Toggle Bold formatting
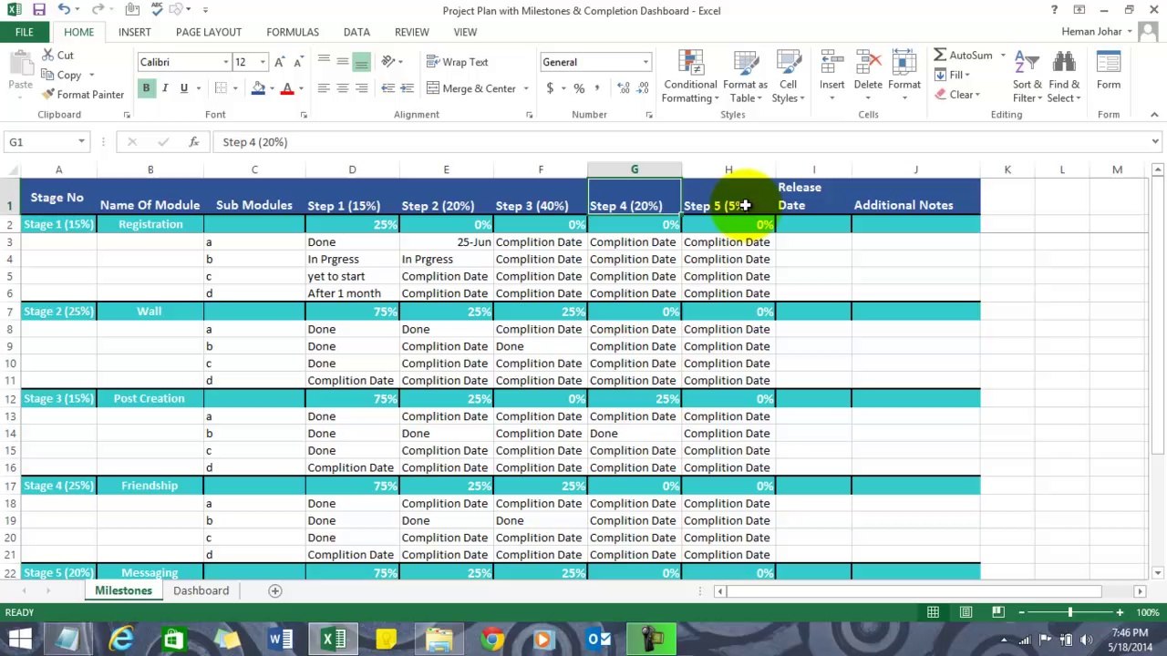The height and width of the screenshot is (656, 1167). 146,88
